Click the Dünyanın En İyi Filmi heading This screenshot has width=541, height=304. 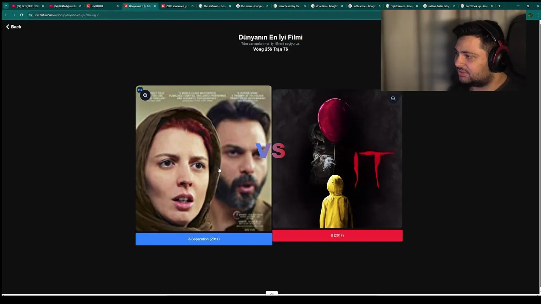[x=270, y=37]
